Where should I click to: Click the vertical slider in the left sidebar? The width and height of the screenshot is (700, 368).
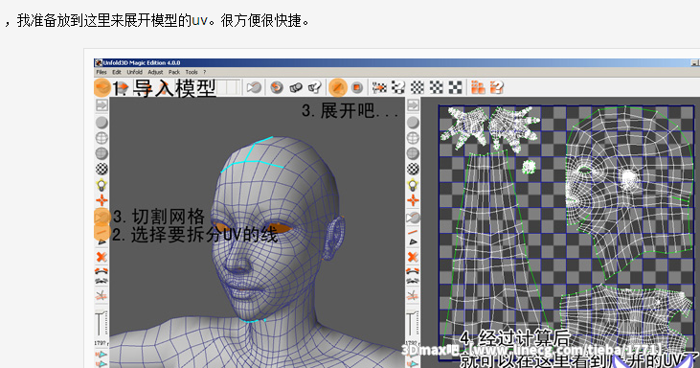pos(102,322)
